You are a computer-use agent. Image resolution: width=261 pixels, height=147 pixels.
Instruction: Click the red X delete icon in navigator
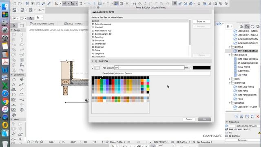(258, 116)
